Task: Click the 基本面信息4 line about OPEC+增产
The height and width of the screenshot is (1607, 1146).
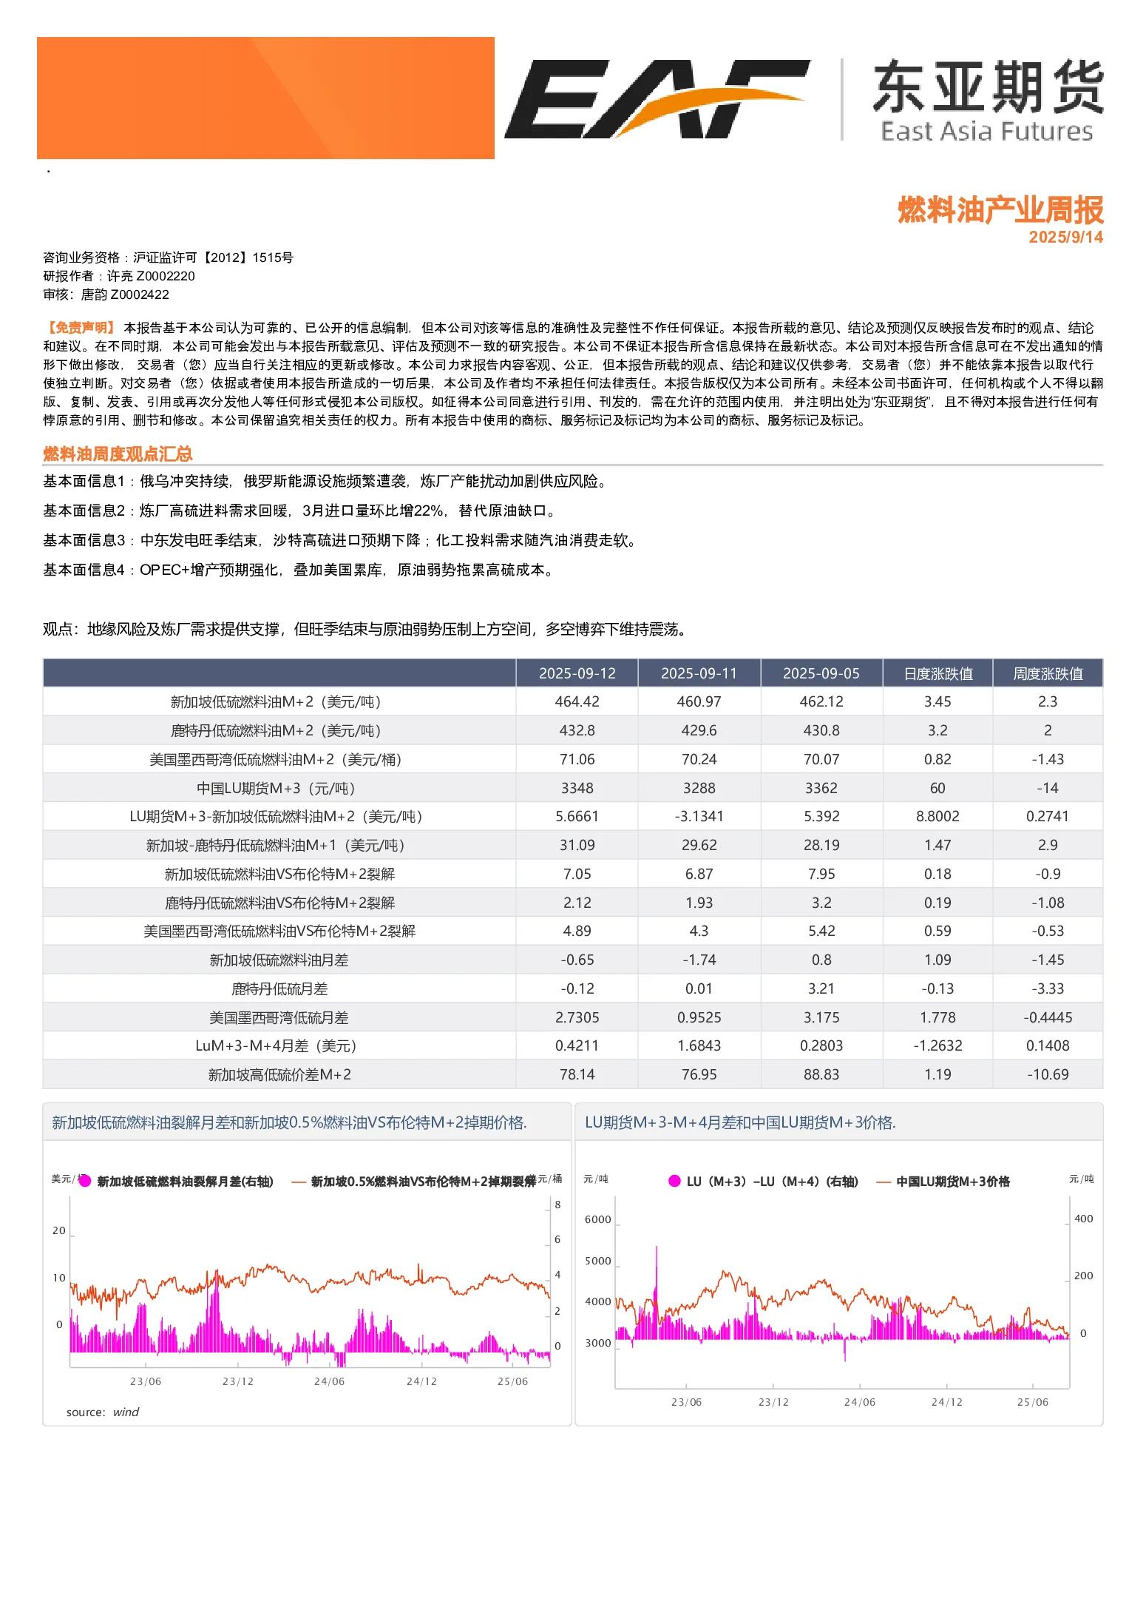Action: [x=299, y=570]
